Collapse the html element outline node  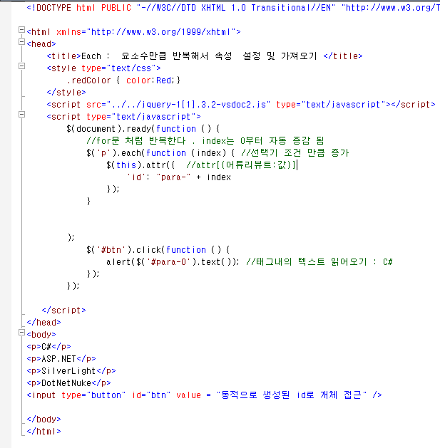pos(21,30)
